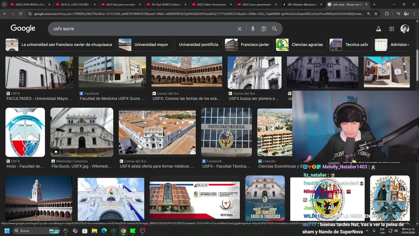Clear the Google search box with the X

[x=240, y=29]
